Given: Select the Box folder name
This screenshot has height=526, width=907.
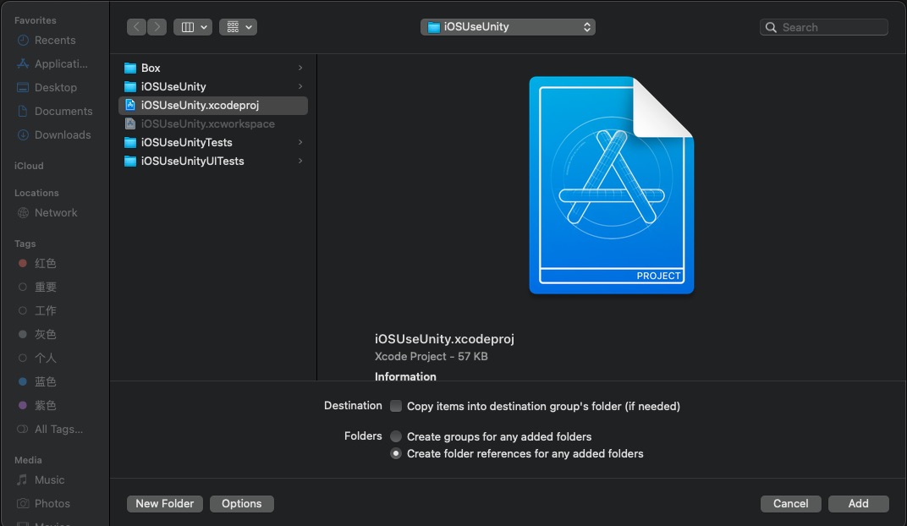Looking at the screenshot, I should tap(151, 68).
